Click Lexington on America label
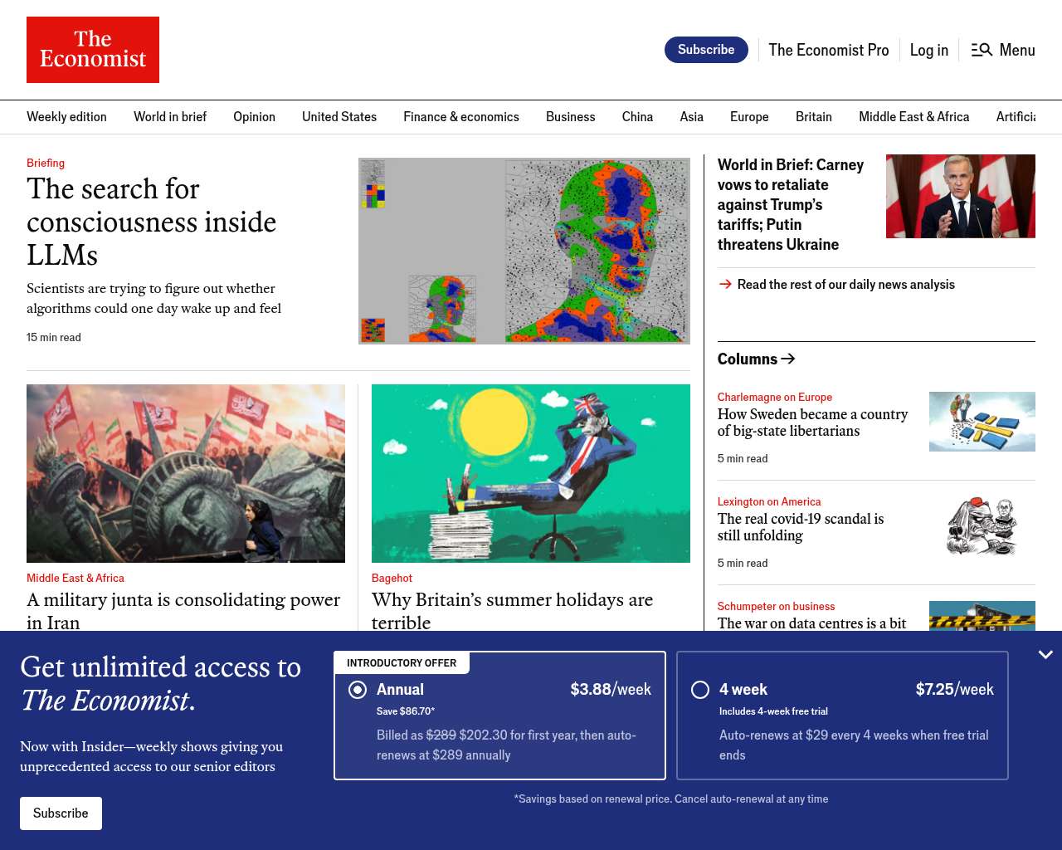Screen dimensions: 1062x850 coord(769,501)
